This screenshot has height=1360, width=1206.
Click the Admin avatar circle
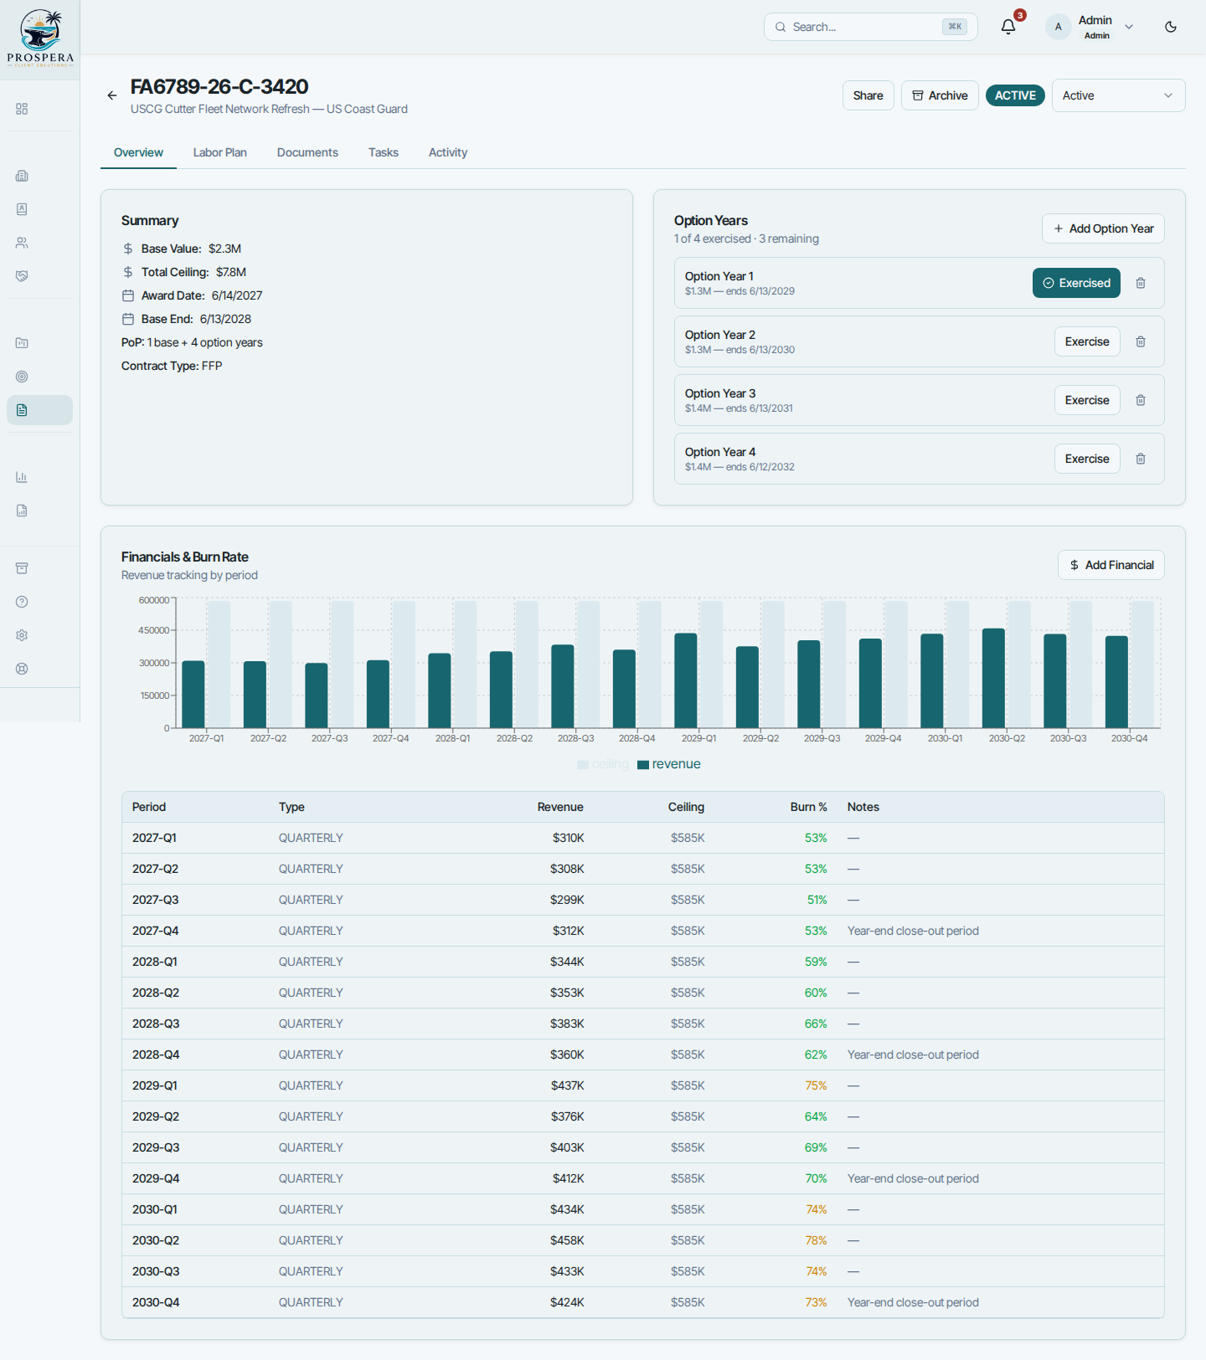(x=1059, y=27)
